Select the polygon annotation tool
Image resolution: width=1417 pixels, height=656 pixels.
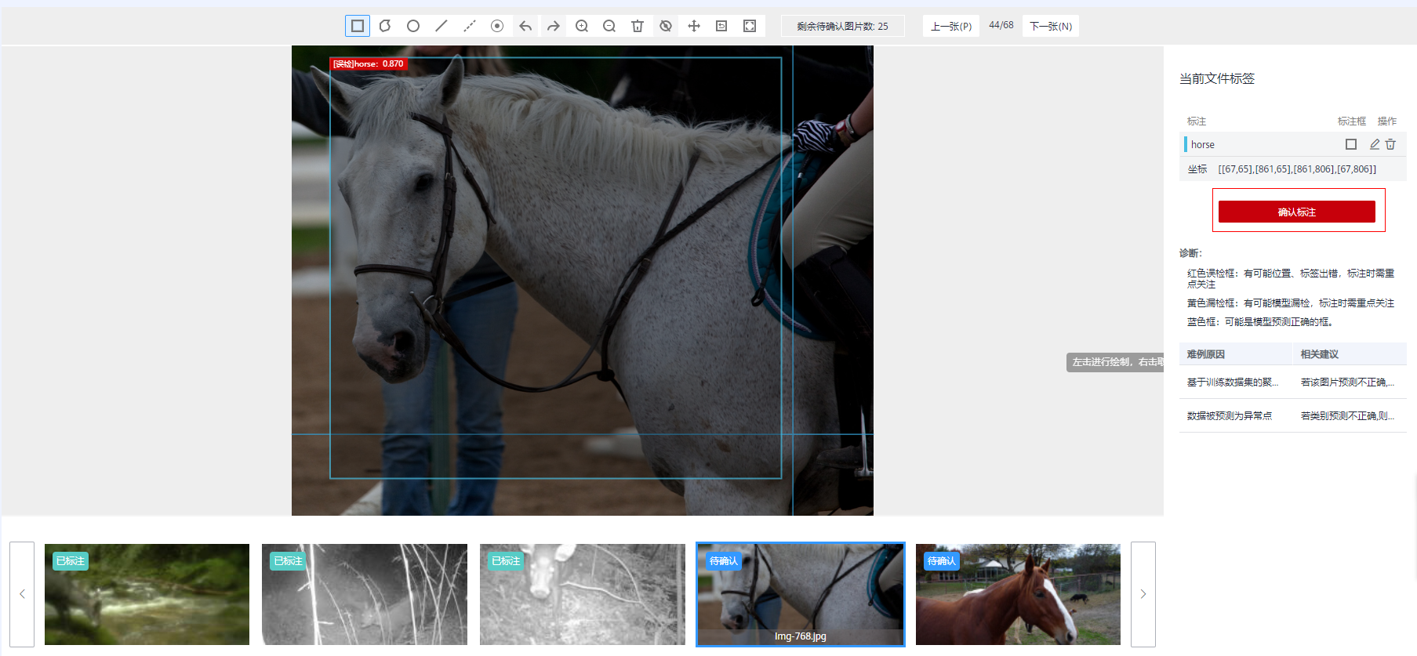point(385,26)
